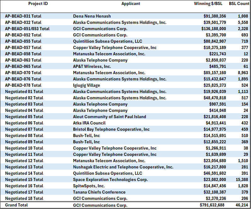This screenshot has width=251, height=209.
Task: Click the AP-BEAD-055 Total row label
Action: (23, 41)
